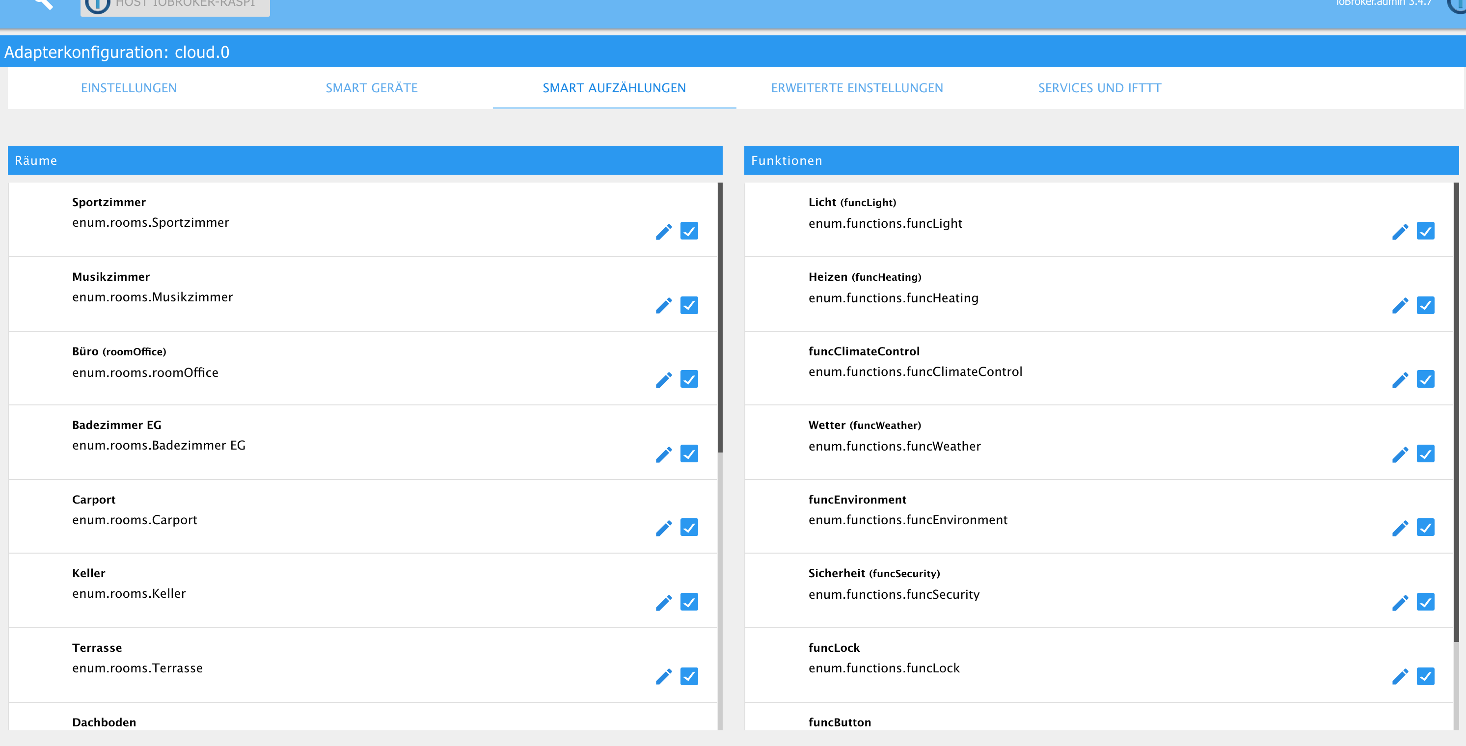Uncheck the Licht funcLight checkbox
1466x746 pixels.
1426,231
